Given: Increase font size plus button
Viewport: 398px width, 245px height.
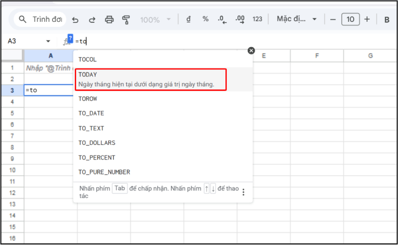Looking at the screenshot, I should (x=367, y=19).
